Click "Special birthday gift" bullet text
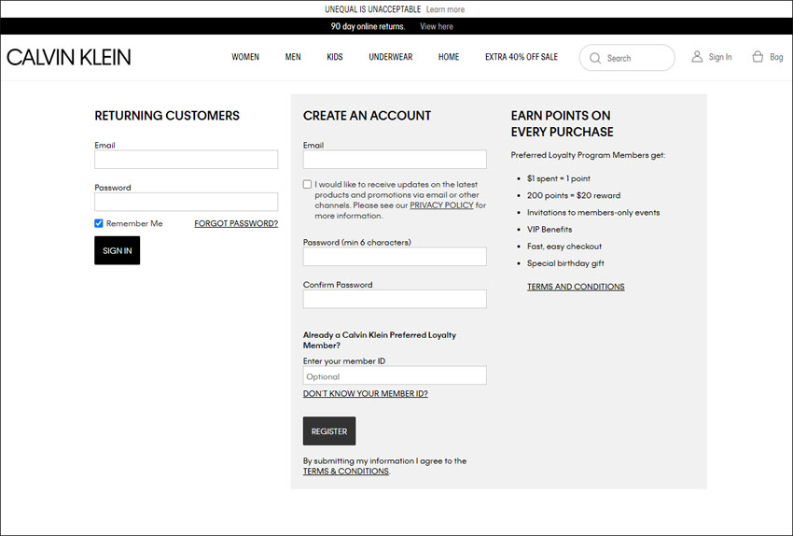Viewport: 793px width, 536px height. click(565, 263)
